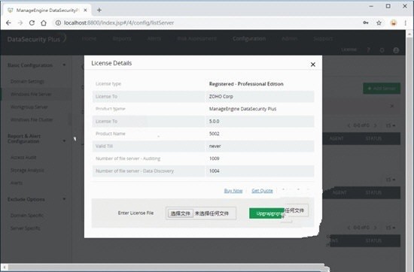414x272 pixels.
Task: Switch to the Reports tab
Action: [122, 39]
